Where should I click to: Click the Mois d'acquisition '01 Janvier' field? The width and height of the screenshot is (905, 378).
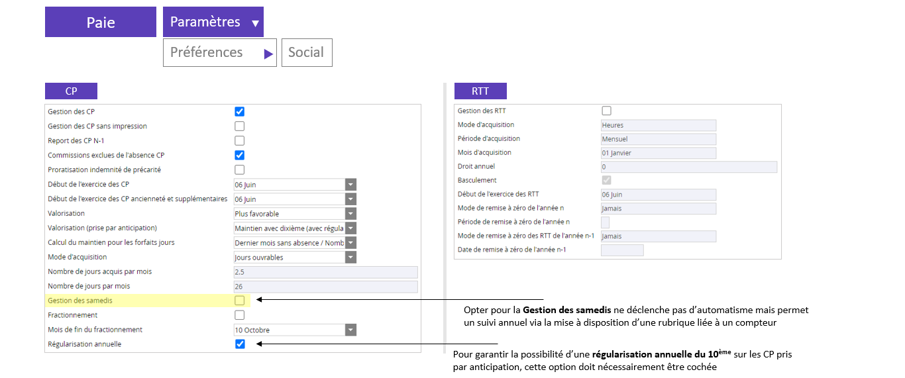659,153
